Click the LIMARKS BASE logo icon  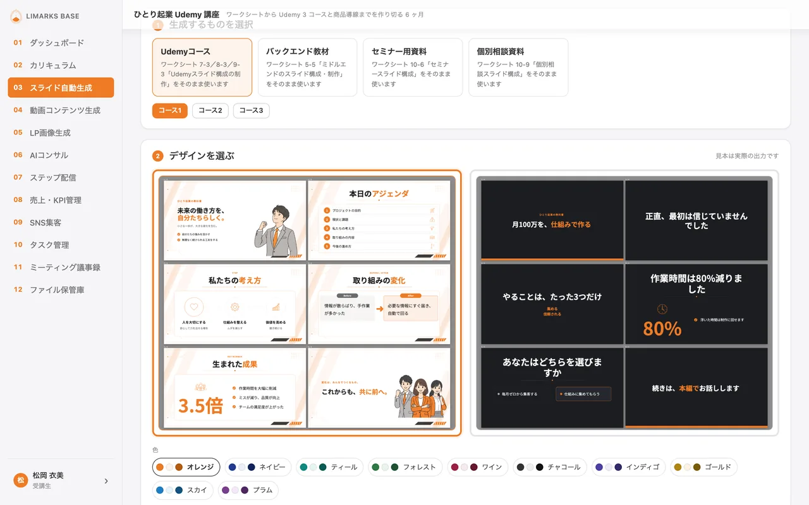click(x=16, y=16)
